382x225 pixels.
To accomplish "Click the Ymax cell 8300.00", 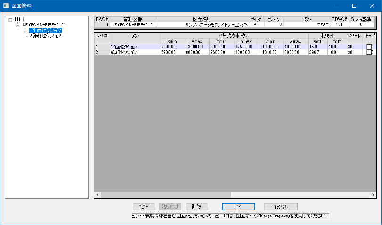I will (x=246, y=52).
